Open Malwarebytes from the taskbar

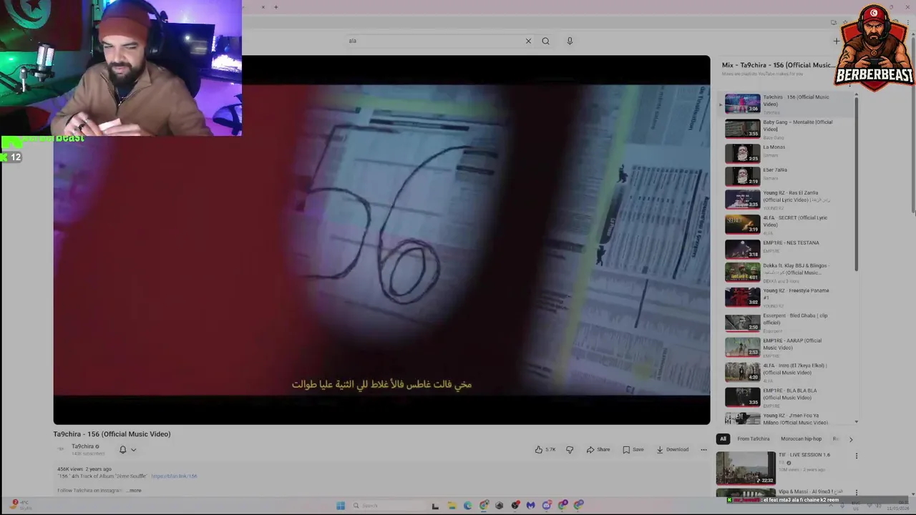tap(530, 506)
